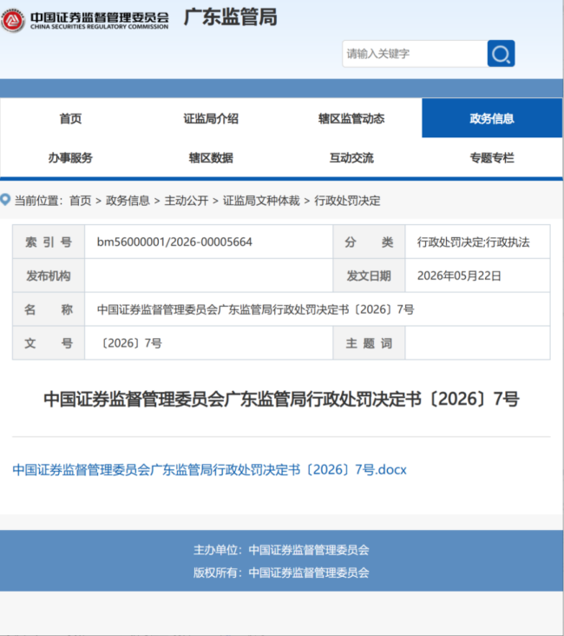
Task: Go to 首页 in the breadcrumb
Action: coord(80,201)
